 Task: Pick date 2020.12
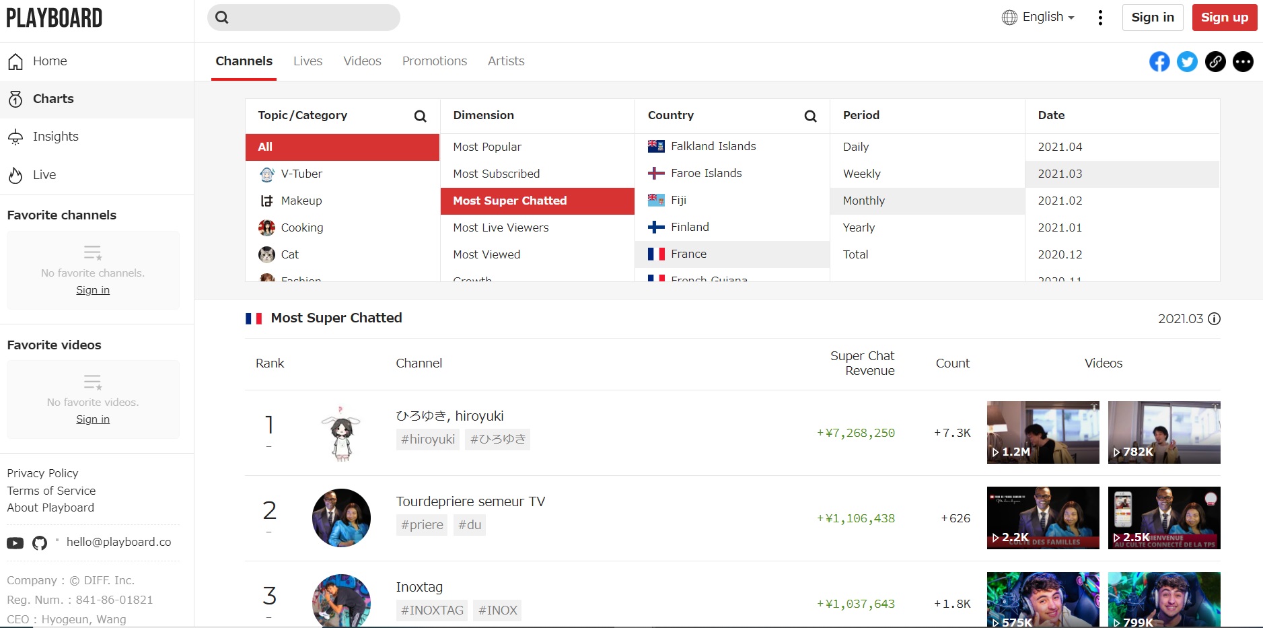coord(1122,254)
